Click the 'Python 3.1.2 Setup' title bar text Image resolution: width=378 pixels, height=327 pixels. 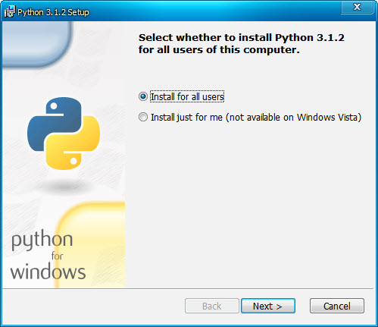(53, 12)
